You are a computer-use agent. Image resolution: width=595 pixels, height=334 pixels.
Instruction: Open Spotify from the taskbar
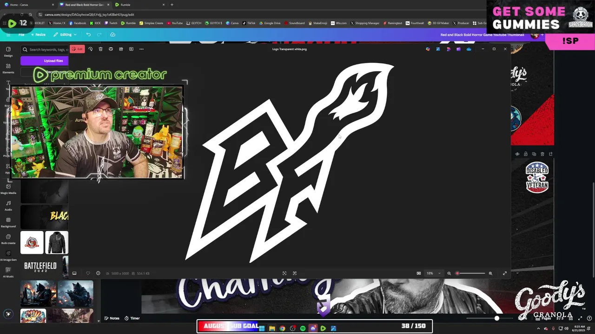click(x=303, y=328)
